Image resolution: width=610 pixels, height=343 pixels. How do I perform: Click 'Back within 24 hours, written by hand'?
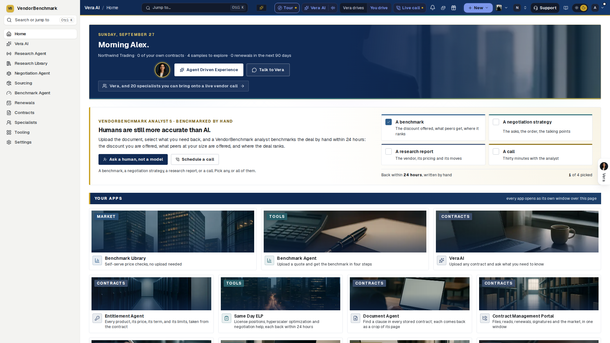(417, 175)
